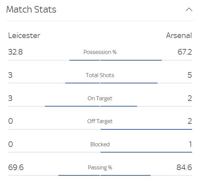The image size is (200, 180).
Task: Click the Possession % label
Action: point(100,52)
